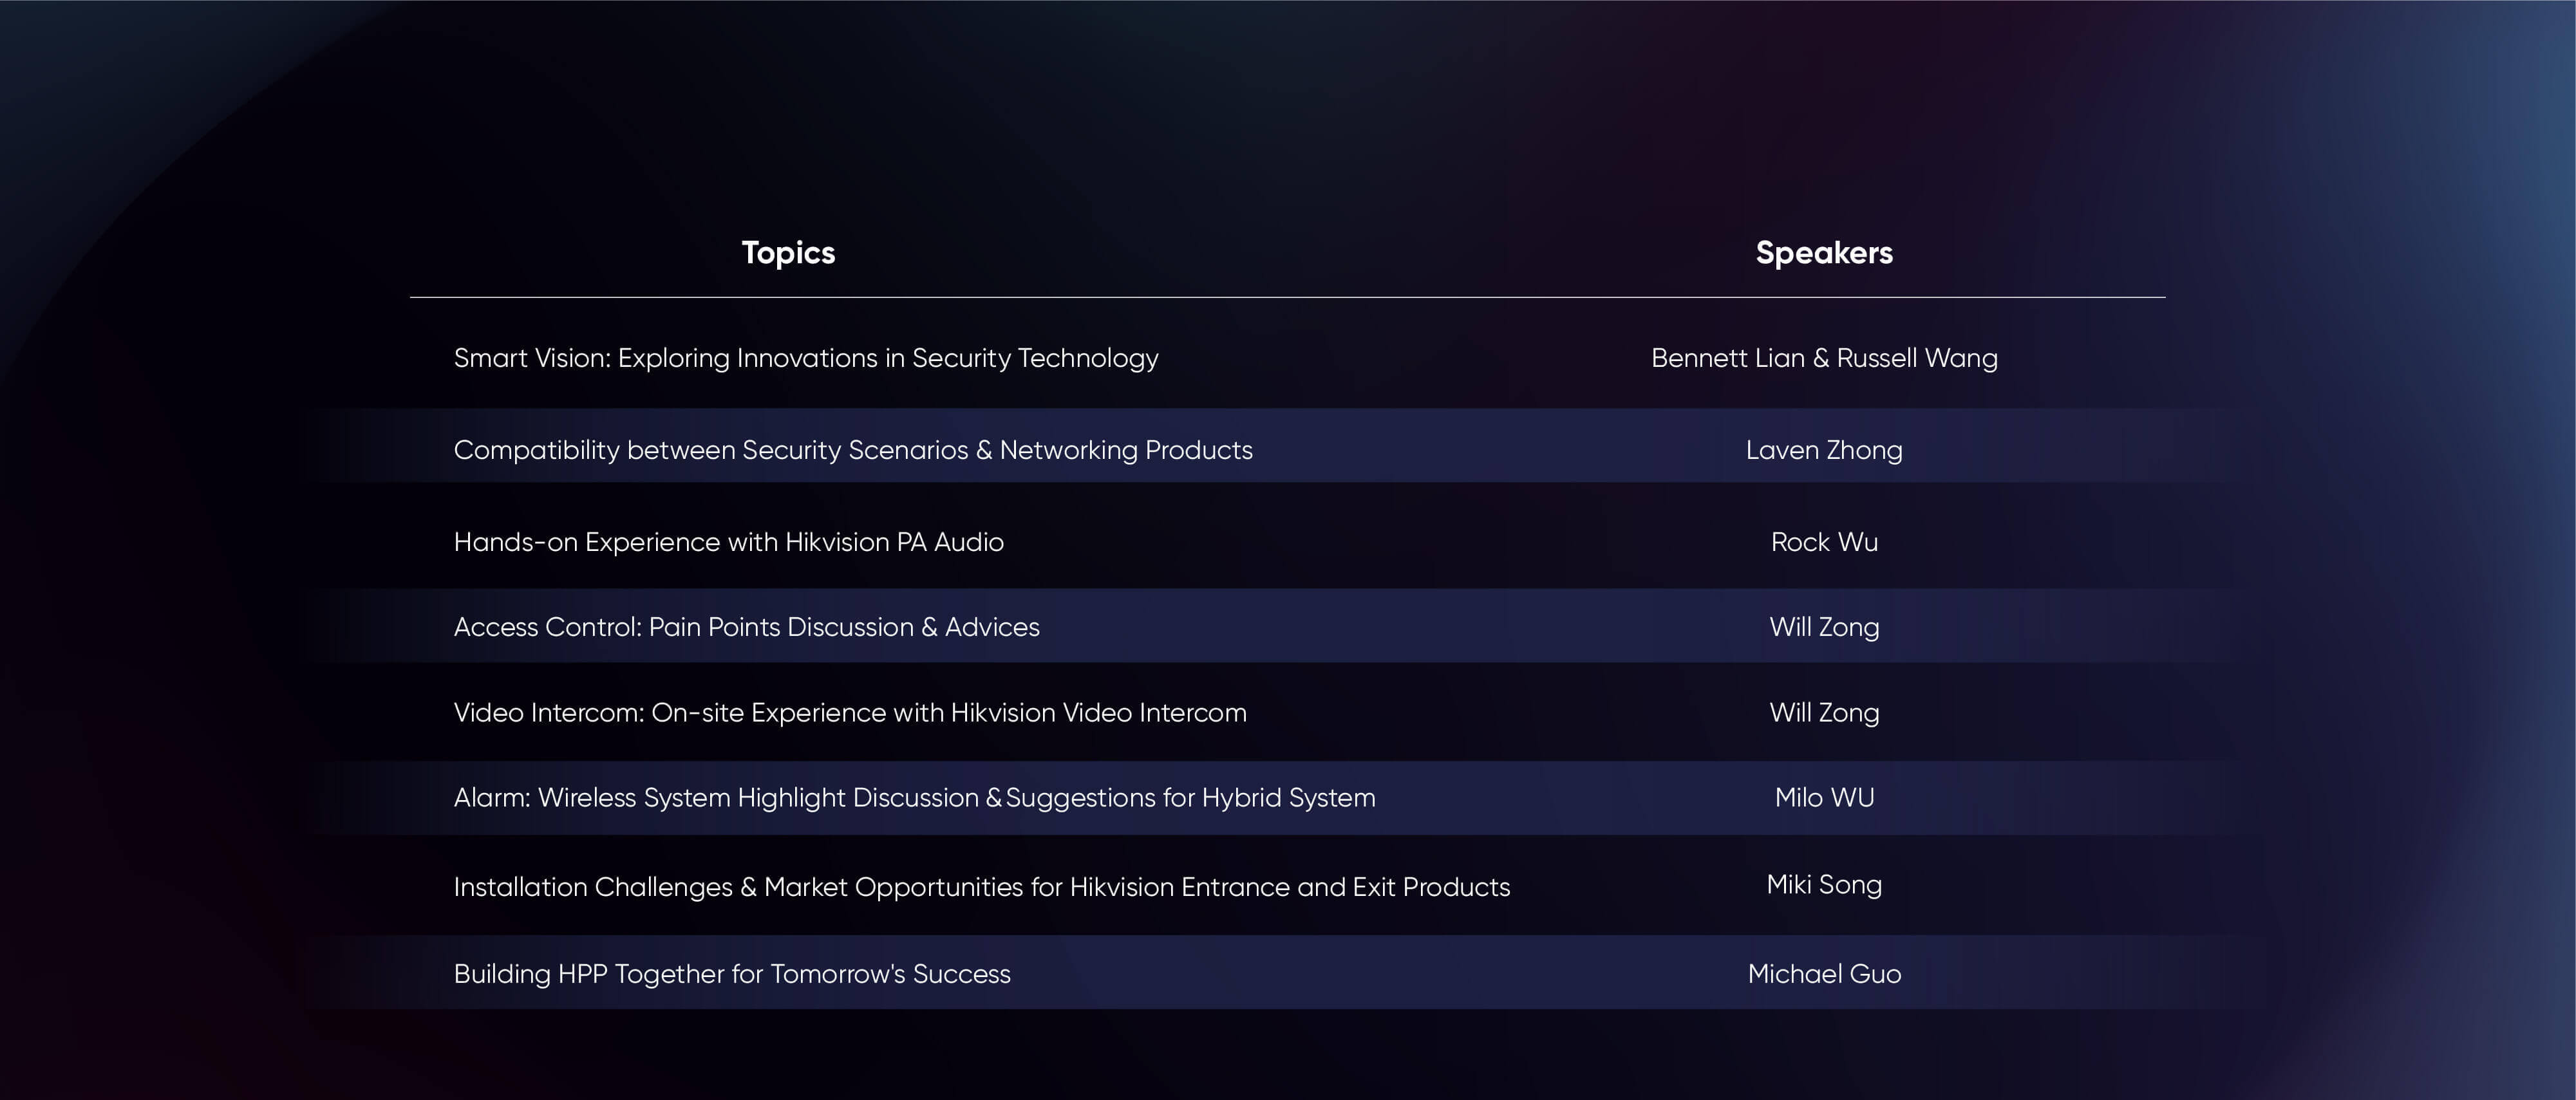Viewport: 2576px width, 1100px height.
Task: Select Hands-on Experience with Hikvision PA Audio
Action: [x=728, y=542]
